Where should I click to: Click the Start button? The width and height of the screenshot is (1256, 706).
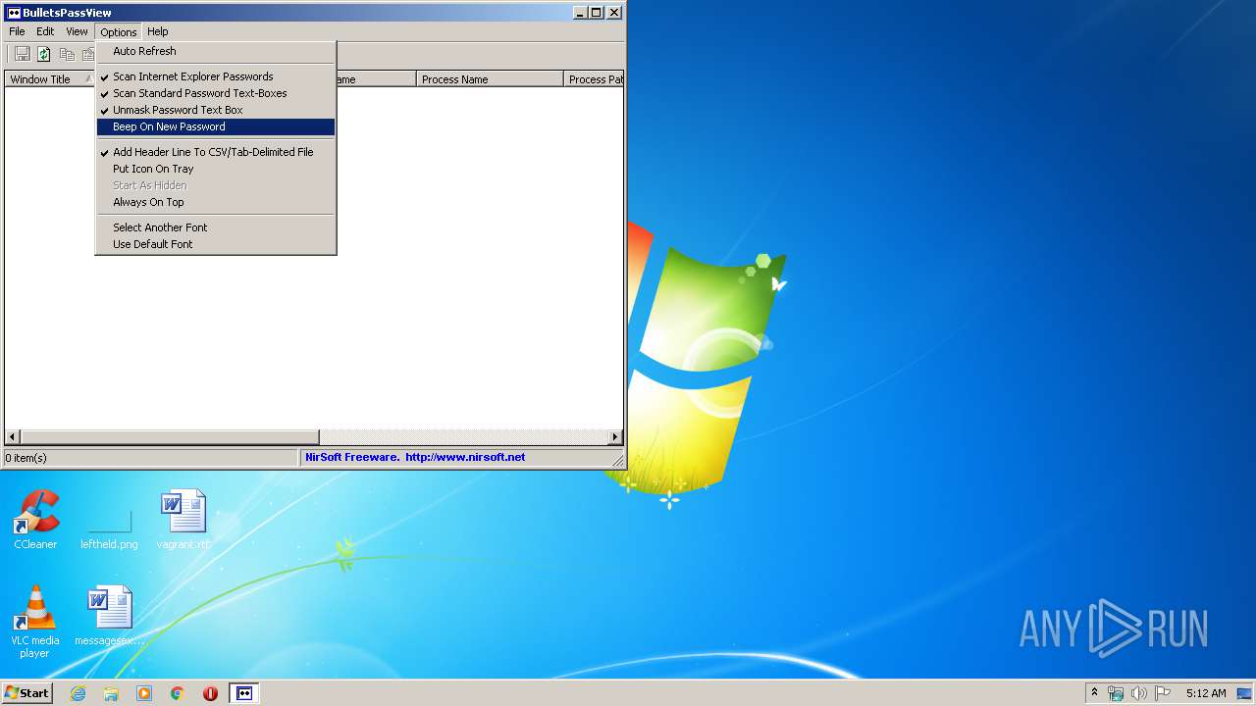[x=27, y=693]
